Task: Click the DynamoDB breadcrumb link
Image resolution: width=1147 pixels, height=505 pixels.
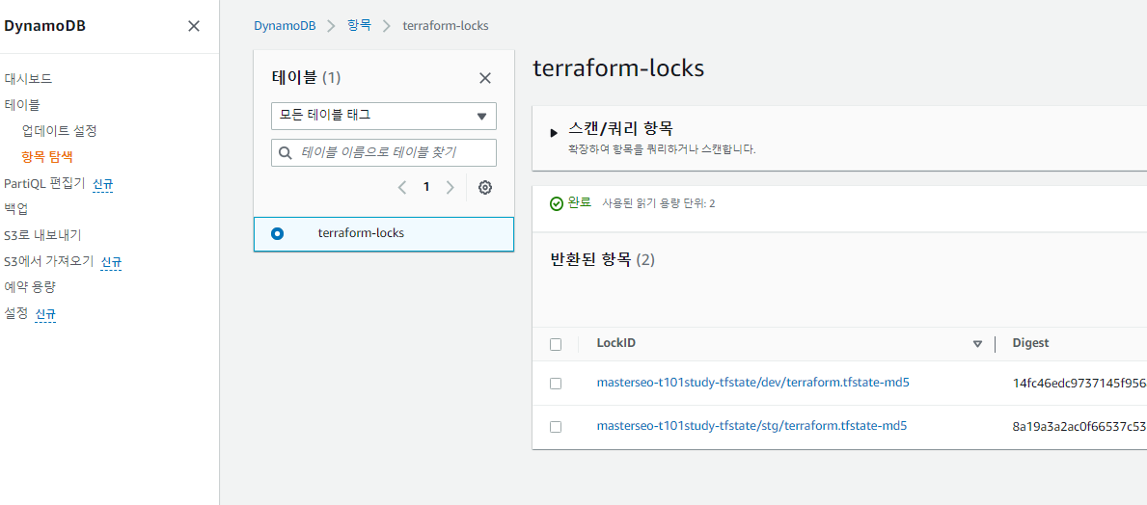Action: 285,26
